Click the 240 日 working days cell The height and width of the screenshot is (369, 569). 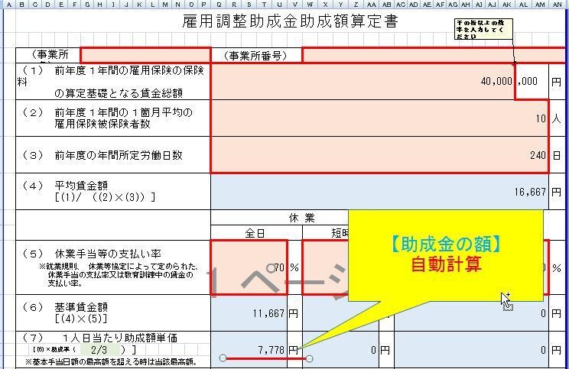[x=379, y=155]
